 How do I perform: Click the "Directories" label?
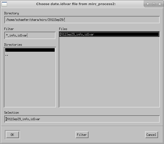point(13,45)
